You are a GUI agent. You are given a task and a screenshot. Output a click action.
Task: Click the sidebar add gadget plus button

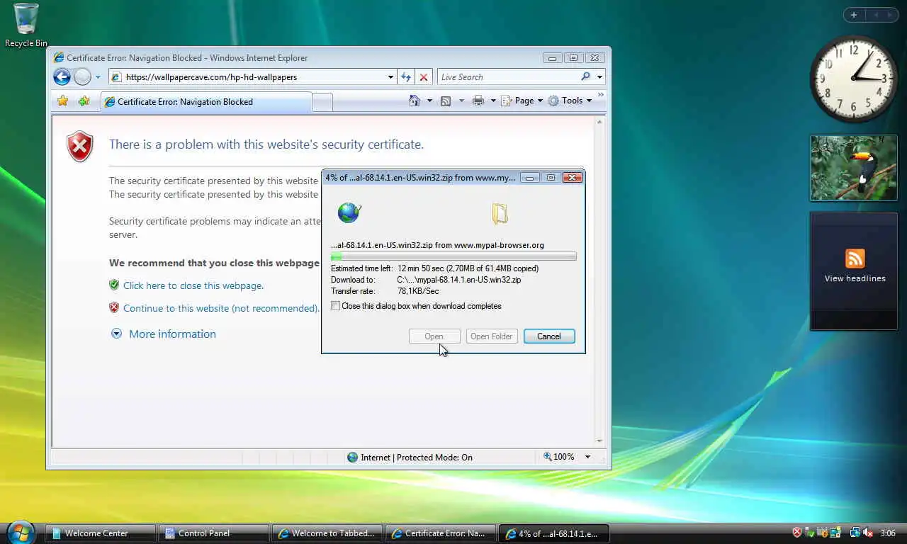(854, 15)
